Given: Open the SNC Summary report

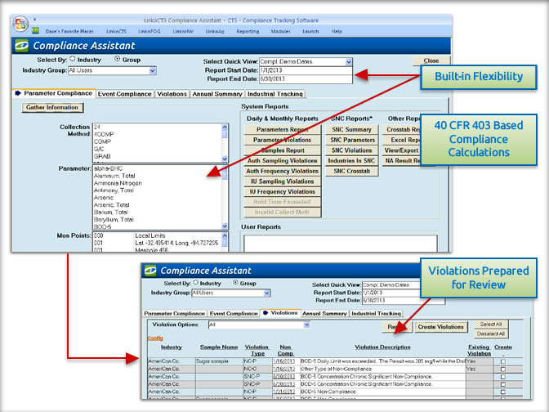Looking at the screenshot, I should (x=351, y=129).
